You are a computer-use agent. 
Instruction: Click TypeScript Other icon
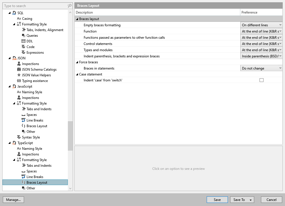(x=24, y=188)
